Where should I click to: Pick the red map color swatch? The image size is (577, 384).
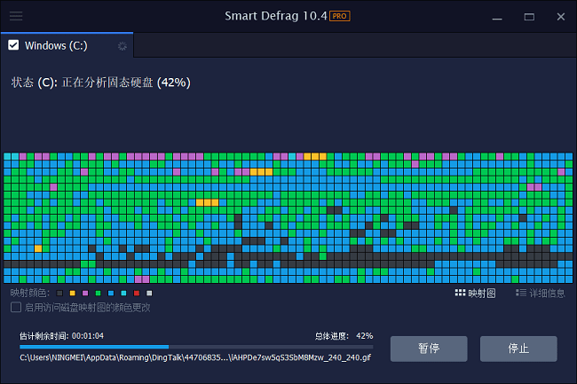(x=137, y=293)
